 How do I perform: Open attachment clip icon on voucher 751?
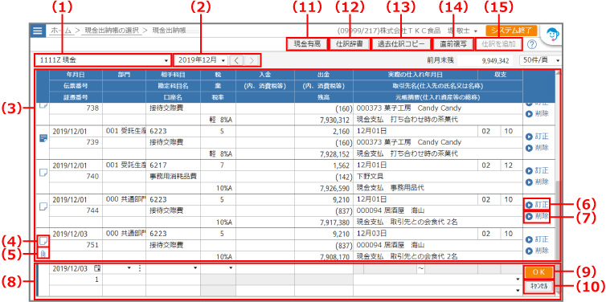[43, 253]
